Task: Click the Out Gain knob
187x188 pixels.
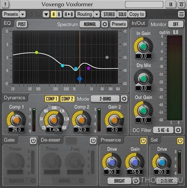Action: coord(143,110)
